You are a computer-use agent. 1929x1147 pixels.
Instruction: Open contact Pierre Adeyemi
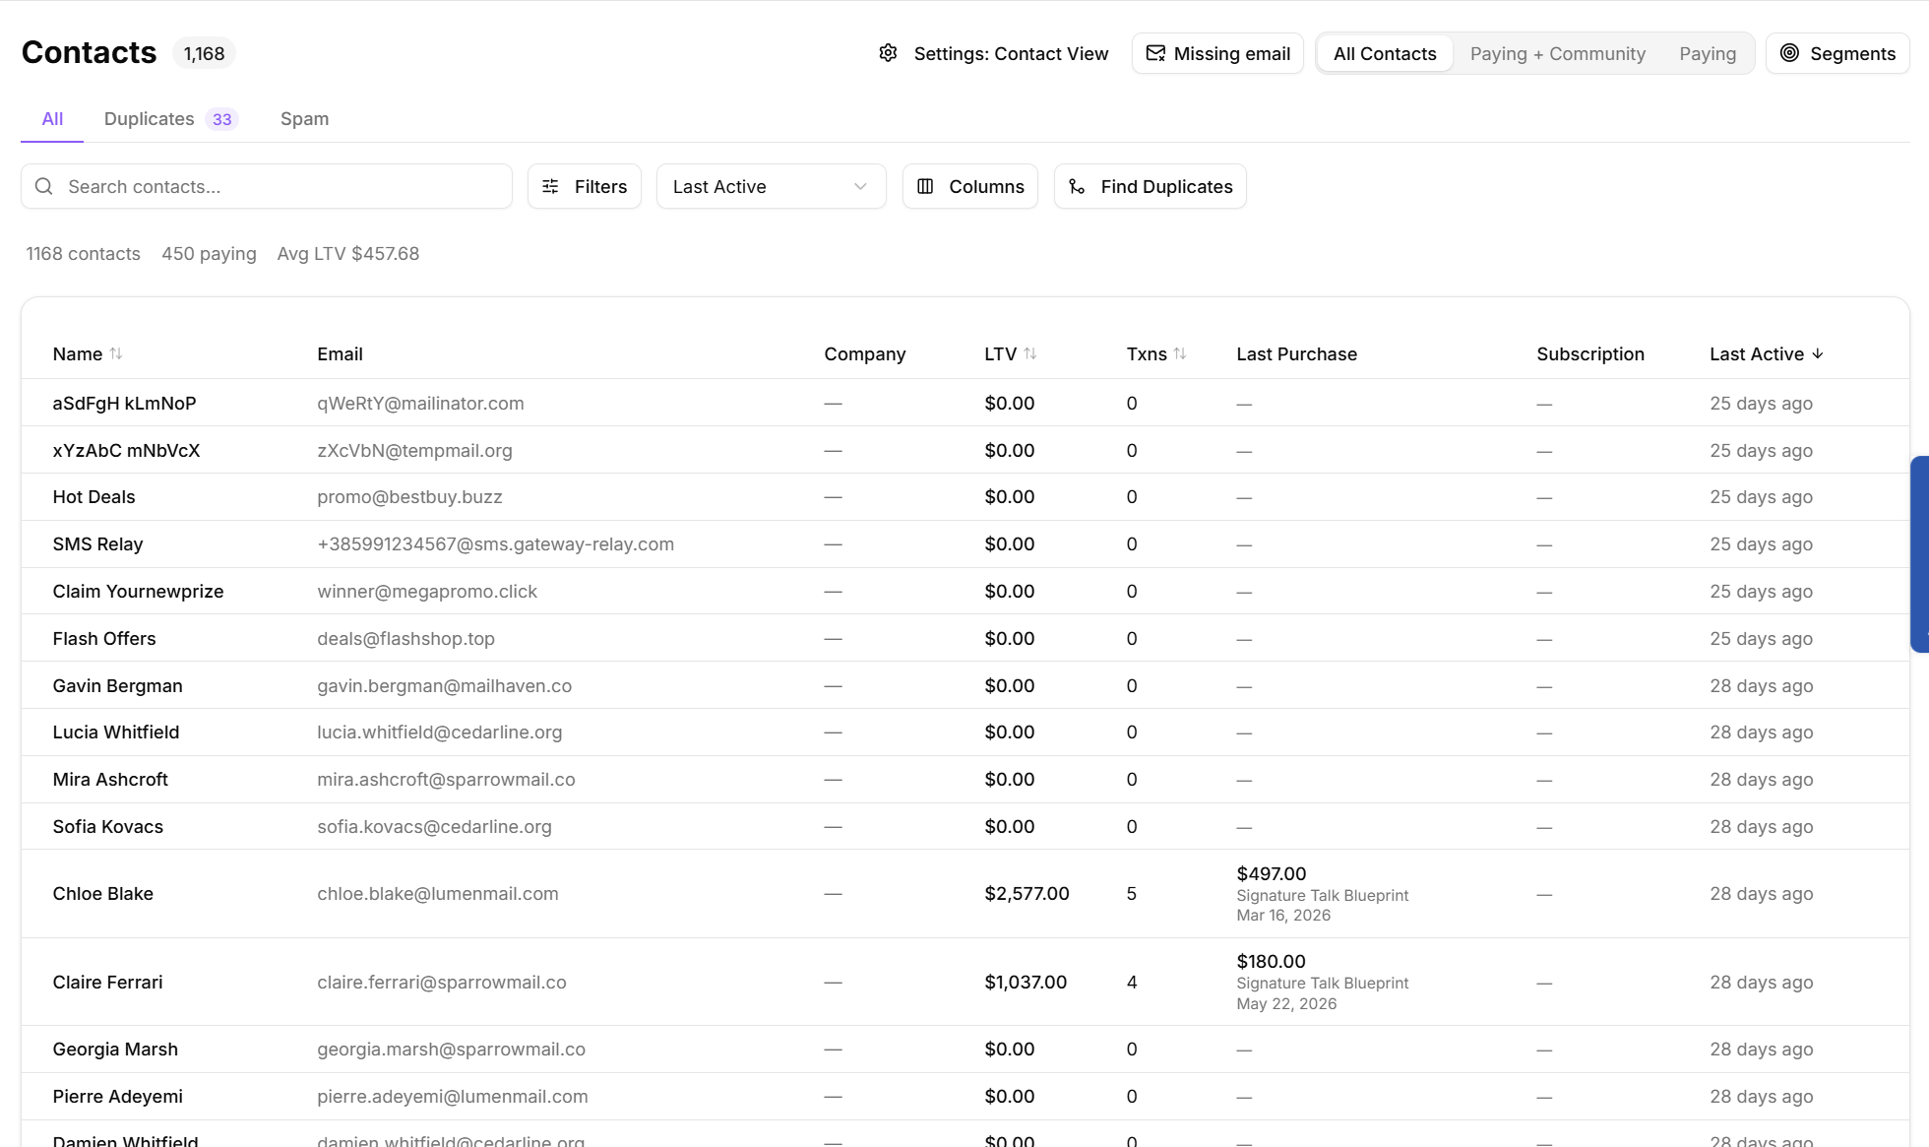[x=117, y=1096]
